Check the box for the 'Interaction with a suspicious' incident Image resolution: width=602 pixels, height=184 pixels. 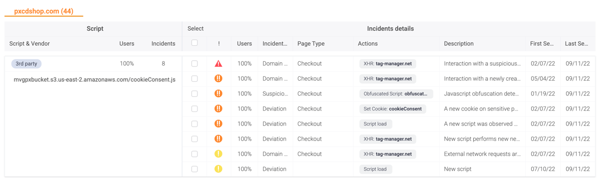(194, 63)
